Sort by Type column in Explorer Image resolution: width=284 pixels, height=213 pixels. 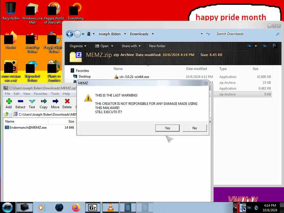click(223, 69)
